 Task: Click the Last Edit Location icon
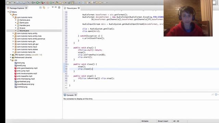tap(96, 2)
